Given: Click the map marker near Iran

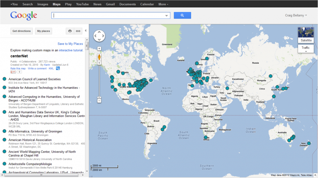Looking at the screenshot, I should 227,88.
